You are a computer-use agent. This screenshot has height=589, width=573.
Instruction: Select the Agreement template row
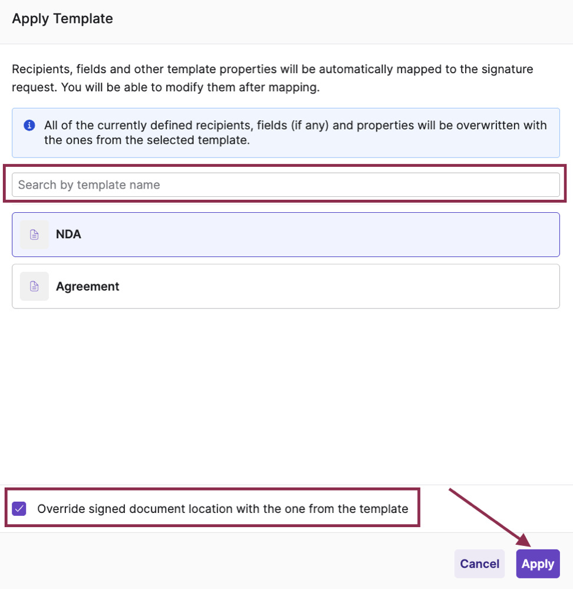(285, 287)
